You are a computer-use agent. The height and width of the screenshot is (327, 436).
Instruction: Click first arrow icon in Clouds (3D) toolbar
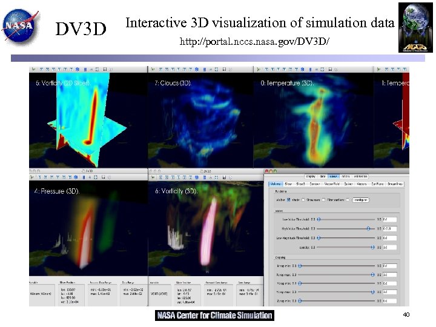[153, 69]
